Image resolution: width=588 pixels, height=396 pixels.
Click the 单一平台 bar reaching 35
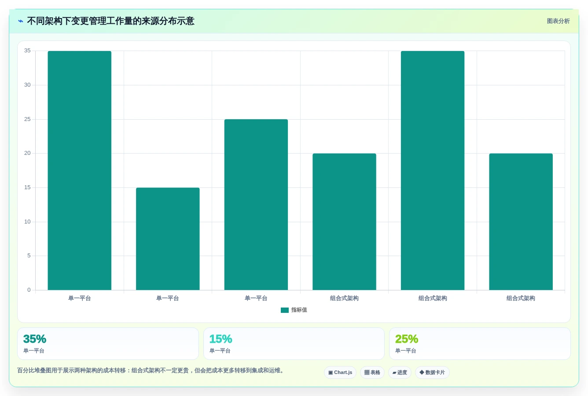[80, 170]
